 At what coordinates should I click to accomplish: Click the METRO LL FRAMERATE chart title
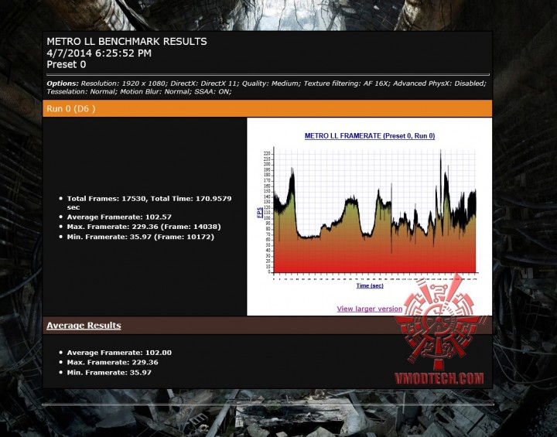[370, 135]
